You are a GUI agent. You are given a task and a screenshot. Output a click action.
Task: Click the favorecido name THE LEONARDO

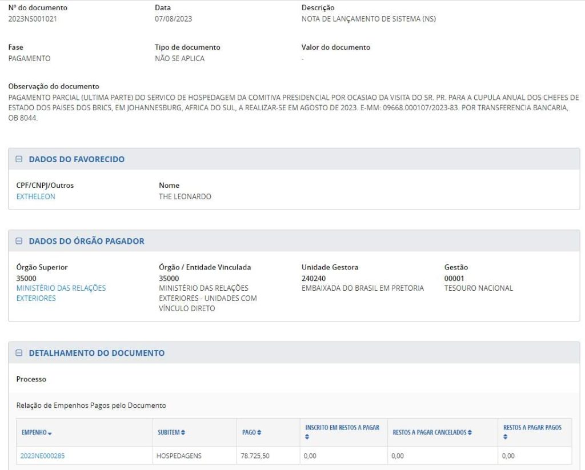[x=185, y=196]
